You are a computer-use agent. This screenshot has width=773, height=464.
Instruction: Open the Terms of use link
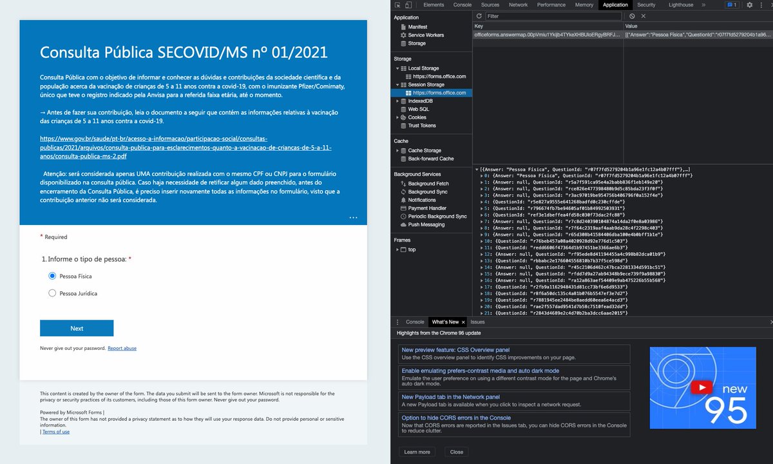(x=55, y=432)
